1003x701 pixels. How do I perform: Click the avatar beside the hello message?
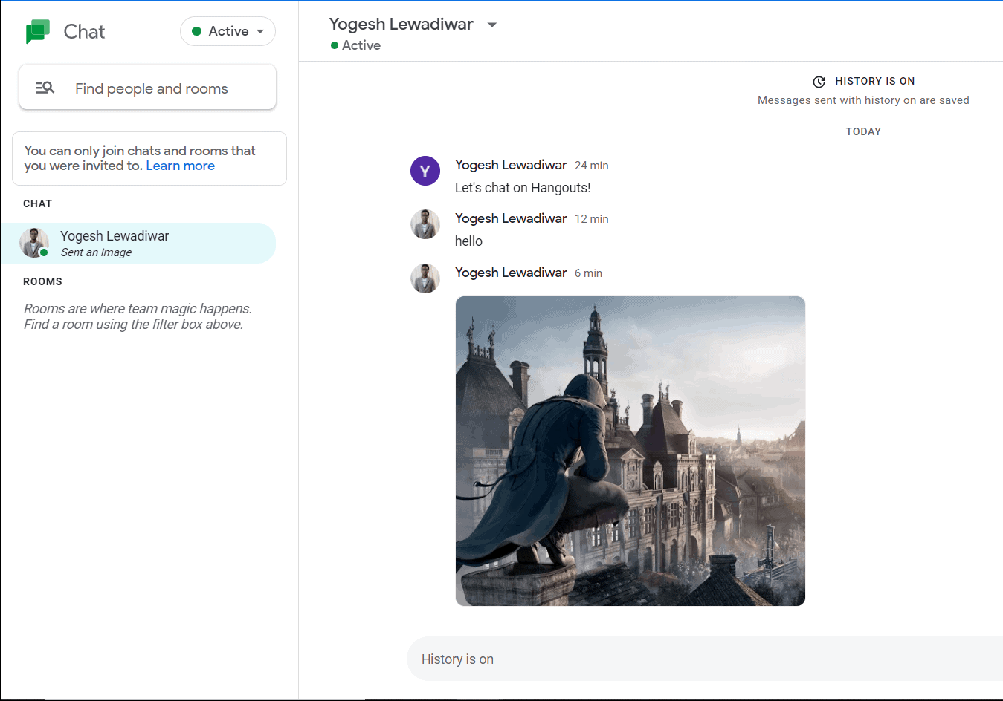[x=425, y=224]
